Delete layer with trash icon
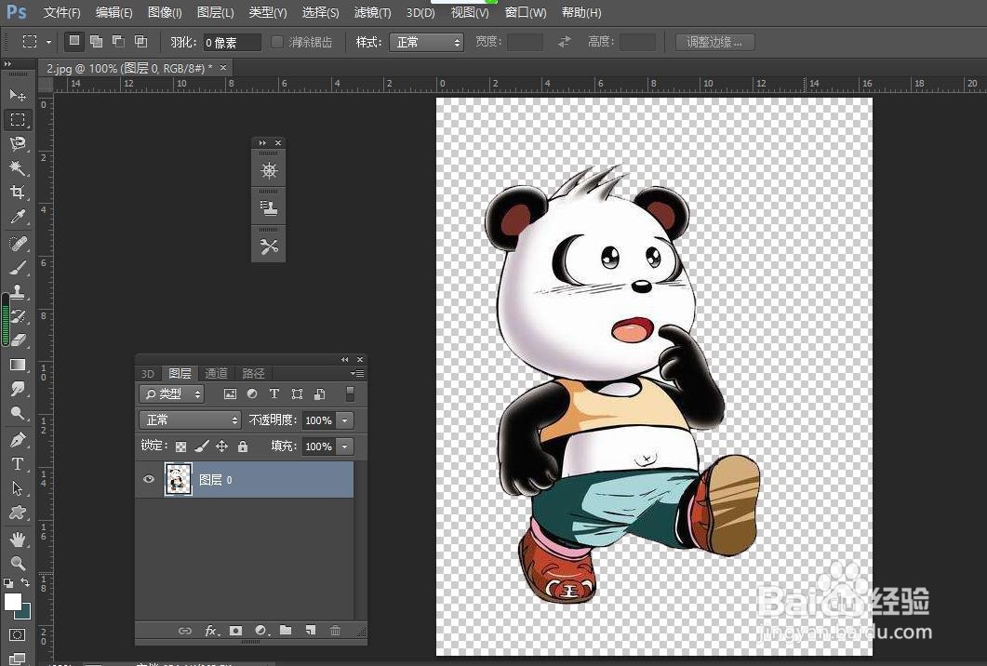The height and width of the screenshot is (666, 987). point(336,630)
